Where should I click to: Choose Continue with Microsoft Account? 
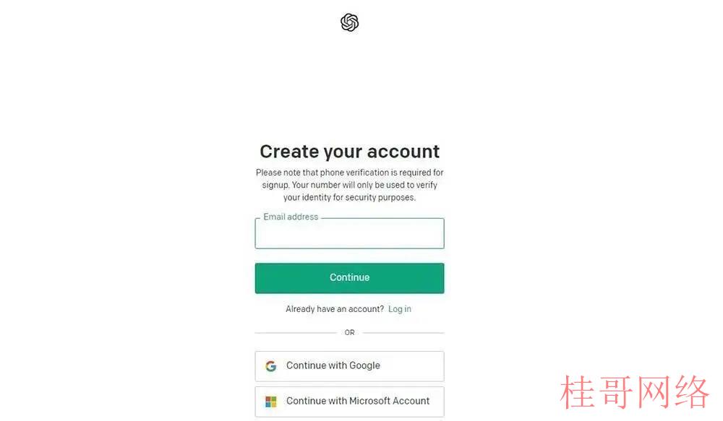pyautogui.click(x=349, y=402)
